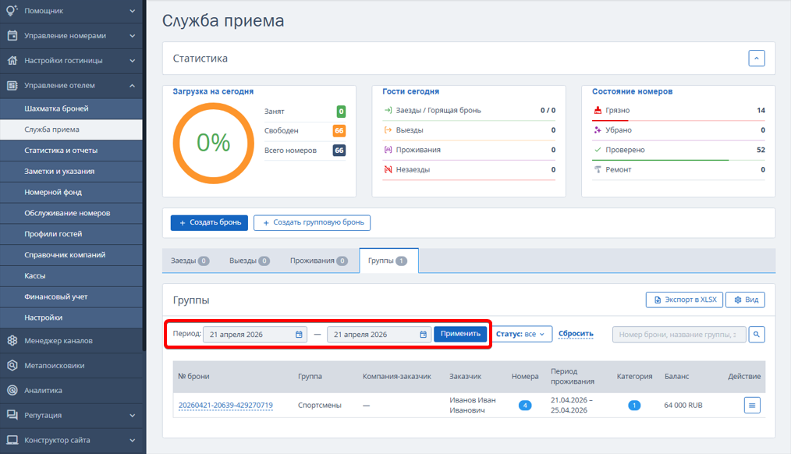The width and height of the screenshot is (791, 454).
Task: Collapse the Статистика panel
Action: (x=756, y=58)
